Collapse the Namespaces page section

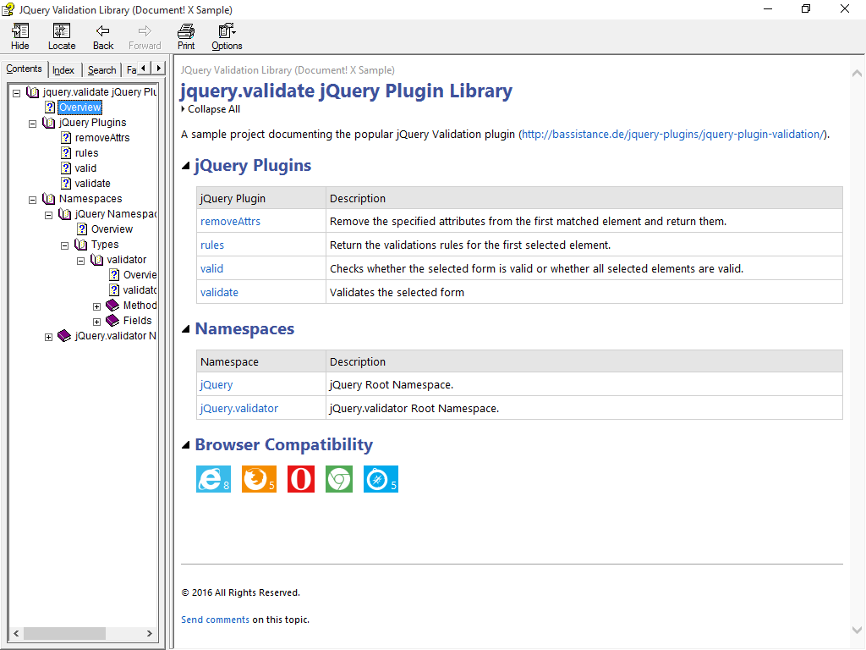click(x=186, y=329)
